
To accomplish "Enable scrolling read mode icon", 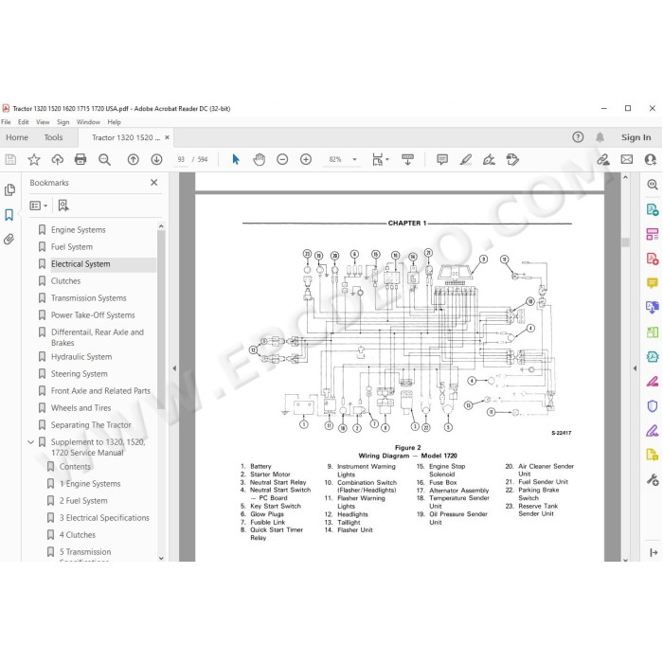I will coord(407,159).
